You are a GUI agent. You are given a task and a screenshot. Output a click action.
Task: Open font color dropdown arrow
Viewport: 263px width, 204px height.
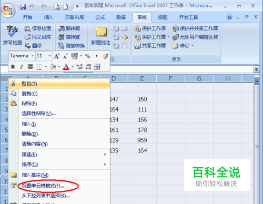point(73,67)
